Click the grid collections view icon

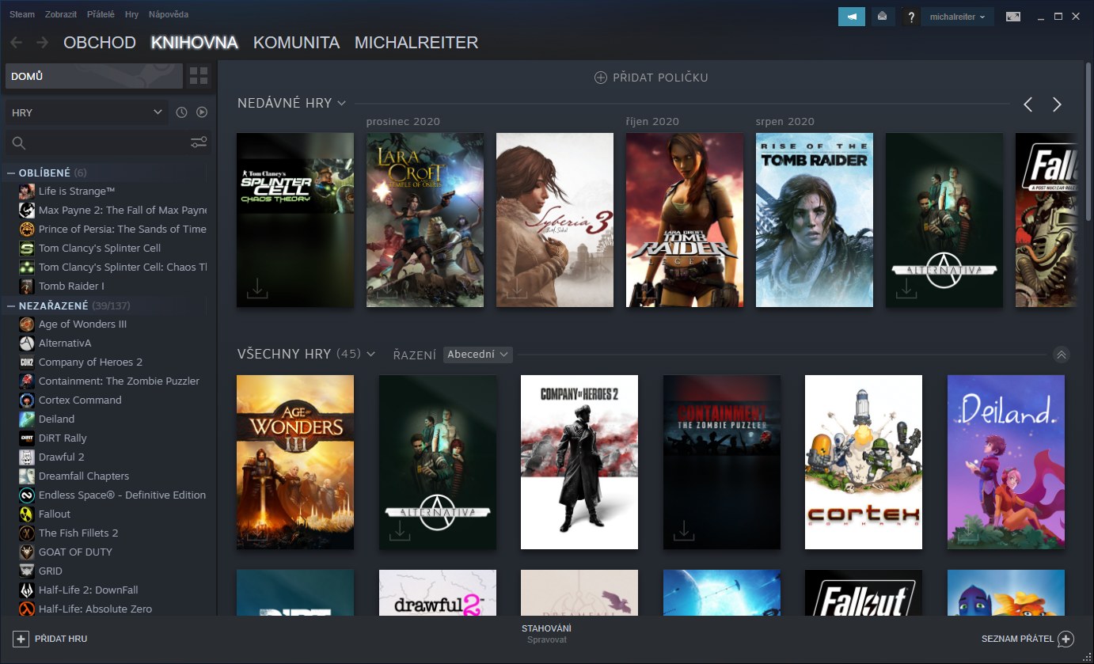pyautogui.click(x=199, y=76)
